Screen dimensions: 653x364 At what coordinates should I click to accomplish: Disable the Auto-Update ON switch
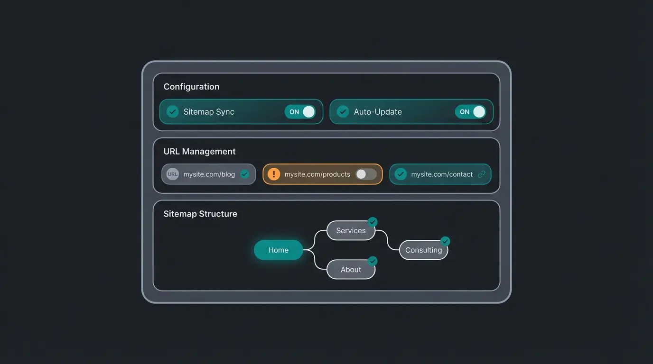(x=470, y=112)
